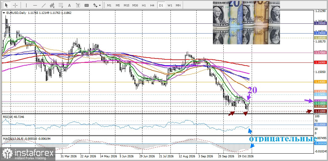Click the red 1.16000 price level label

click(321, 62)
